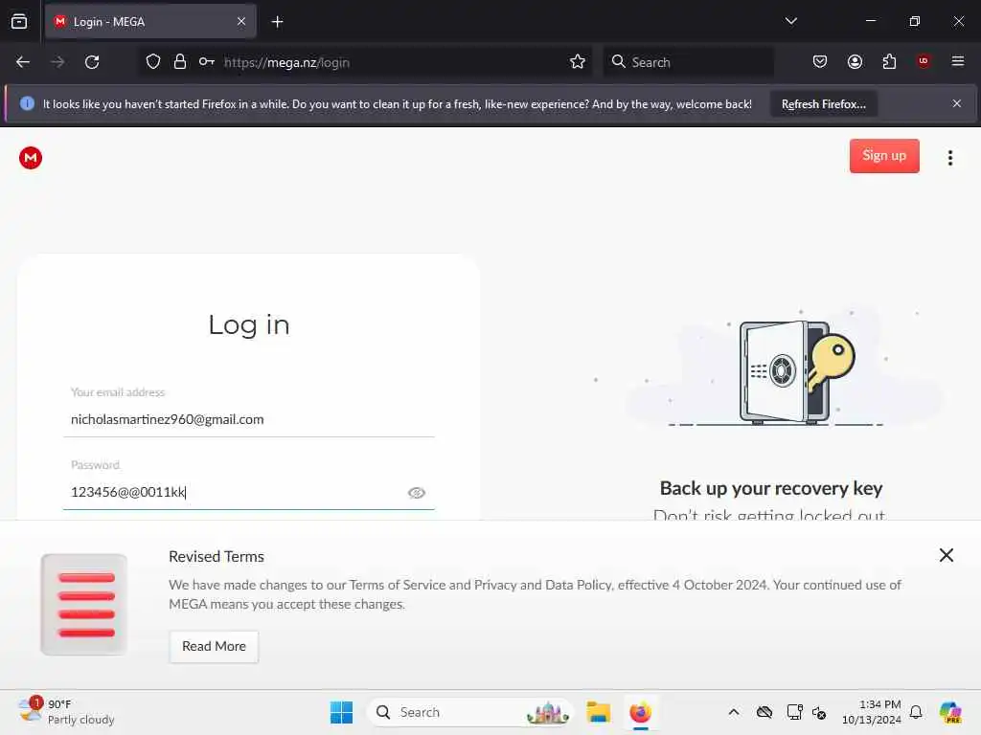Viewport: 981px width, 735px height.
Task: Dismiss the Firefox refresh notification bar
Action: coord(957,103)
